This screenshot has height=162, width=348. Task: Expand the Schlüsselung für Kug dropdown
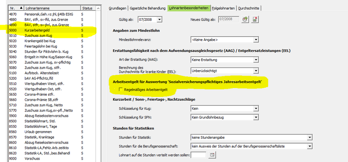(x=255, y=109)
